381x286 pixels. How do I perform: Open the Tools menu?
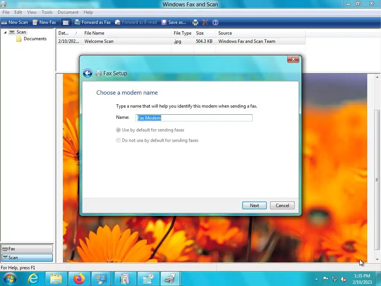47,12
